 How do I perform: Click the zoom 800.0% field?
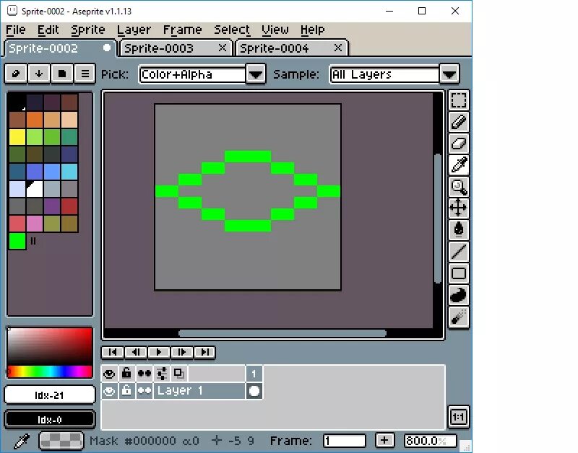click(x=430, y=441)
